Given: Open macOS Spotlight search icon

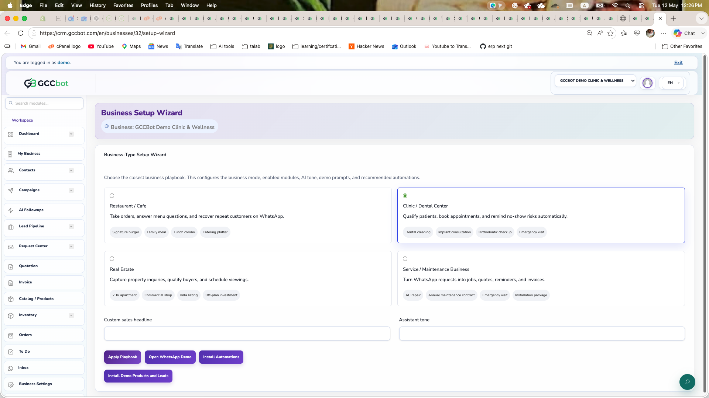Looking at the screenshot, I should 628,5.
